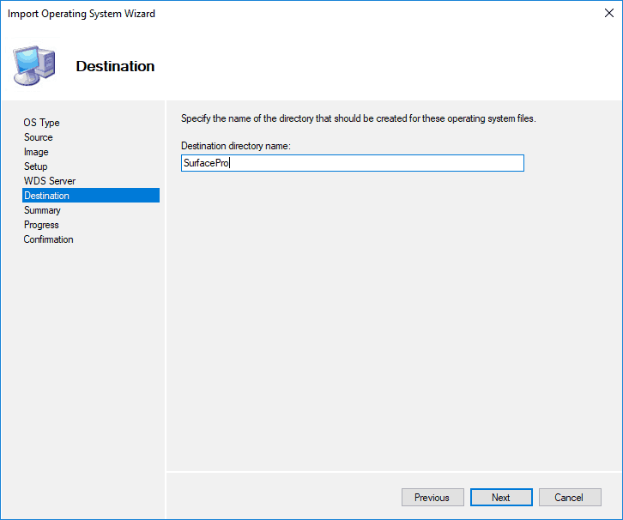Cancel the import wizard
The height and width of the screenshot is (520, 623).
tap(569, 498)
